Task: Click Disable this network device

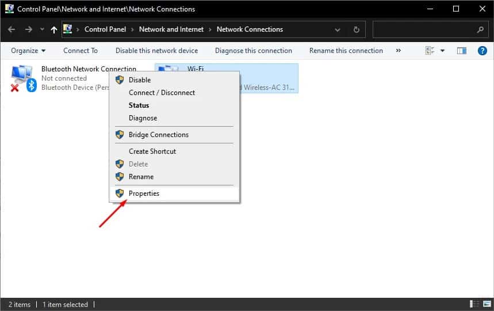Action: (156, 51)
